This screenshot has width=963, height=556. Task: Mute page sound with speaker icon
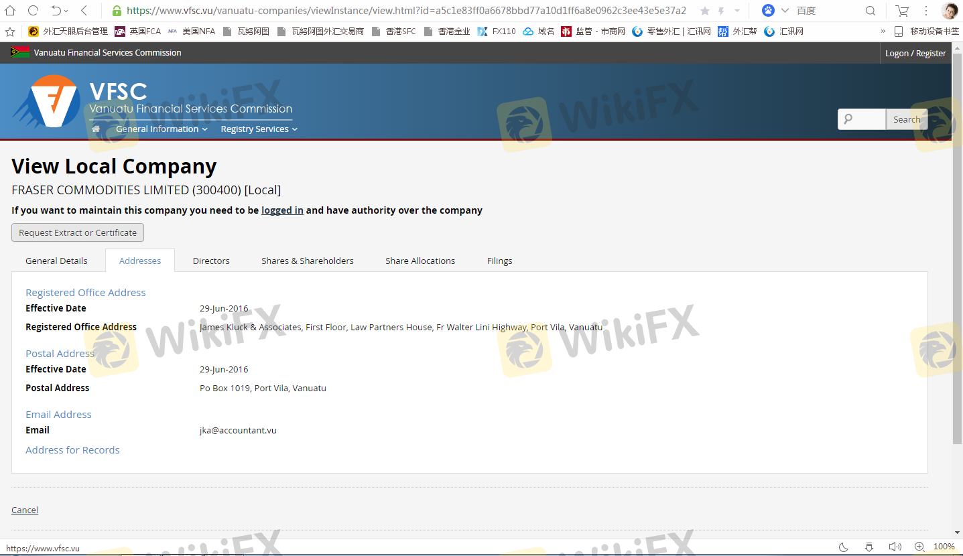[x=894, y=547]
